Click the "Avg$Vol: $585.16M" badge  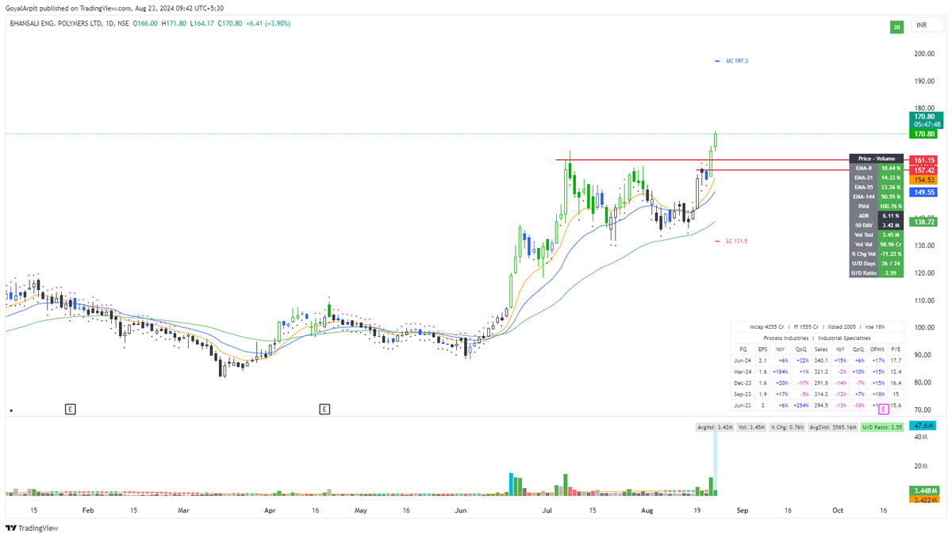click(x=831, y=427)
